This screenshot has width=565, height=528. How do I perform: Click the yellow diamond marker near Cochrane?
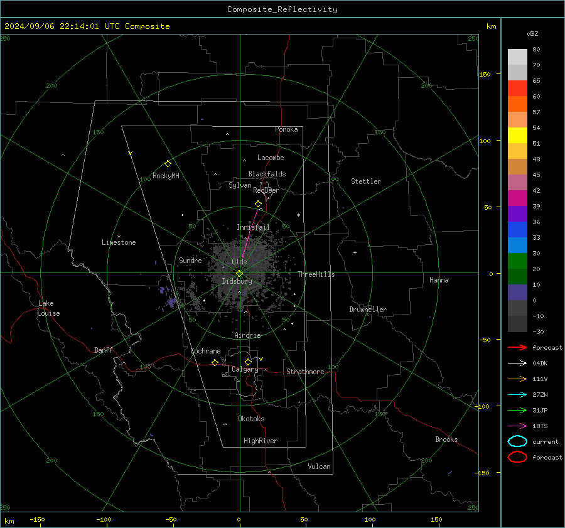point(215,363)
